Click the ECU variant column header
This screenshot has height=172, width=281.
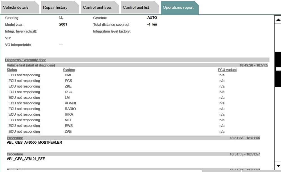[227, 70]
